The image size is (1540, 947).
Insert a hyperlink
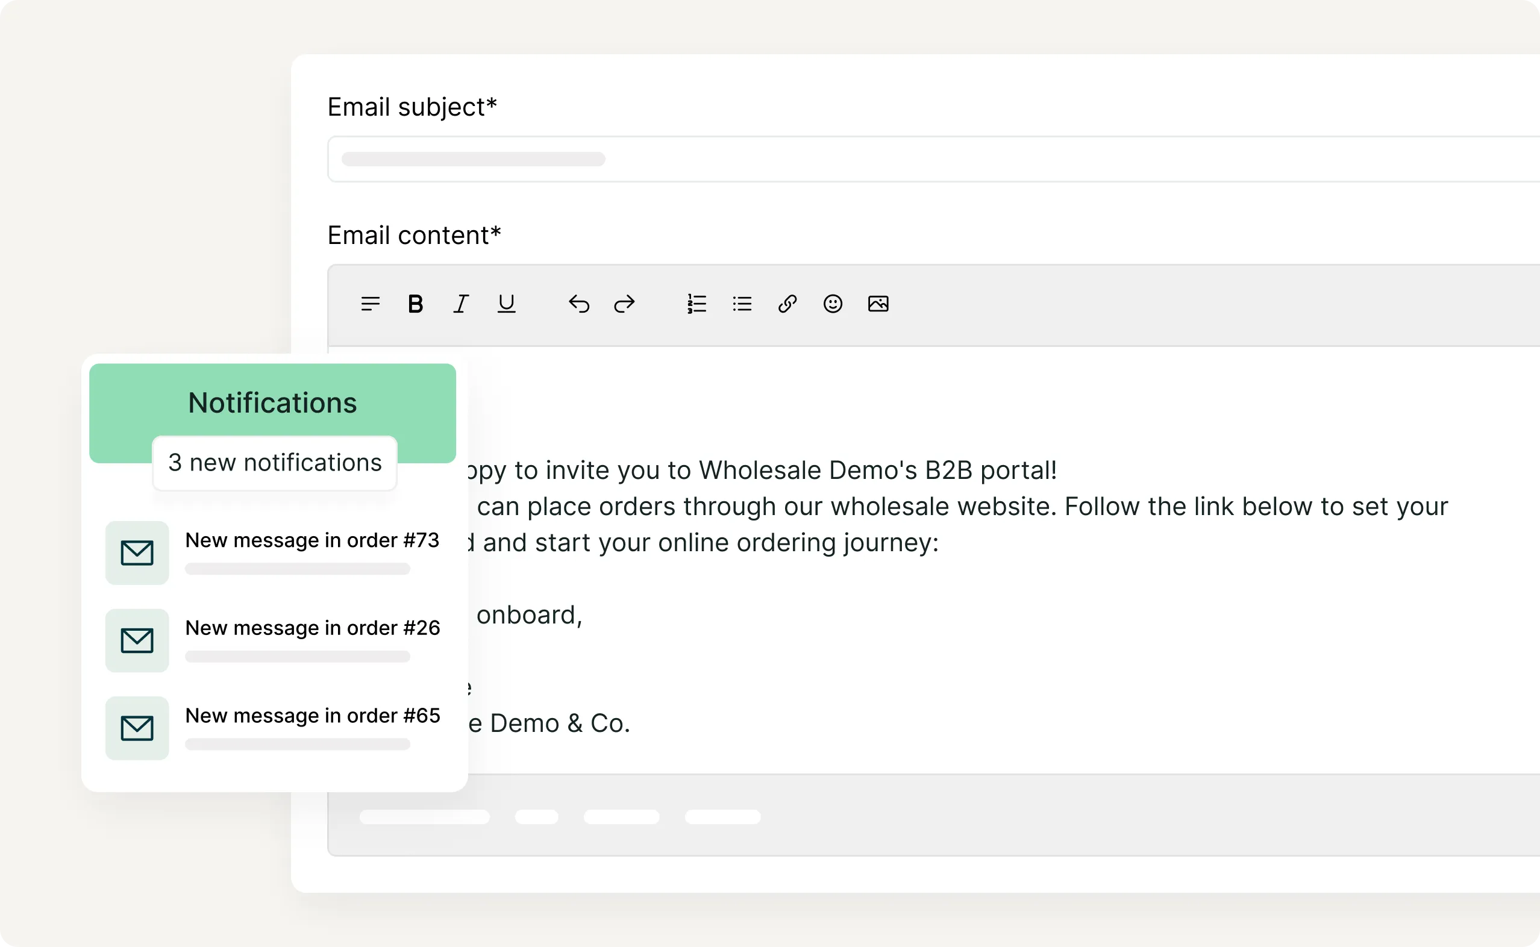787,304
